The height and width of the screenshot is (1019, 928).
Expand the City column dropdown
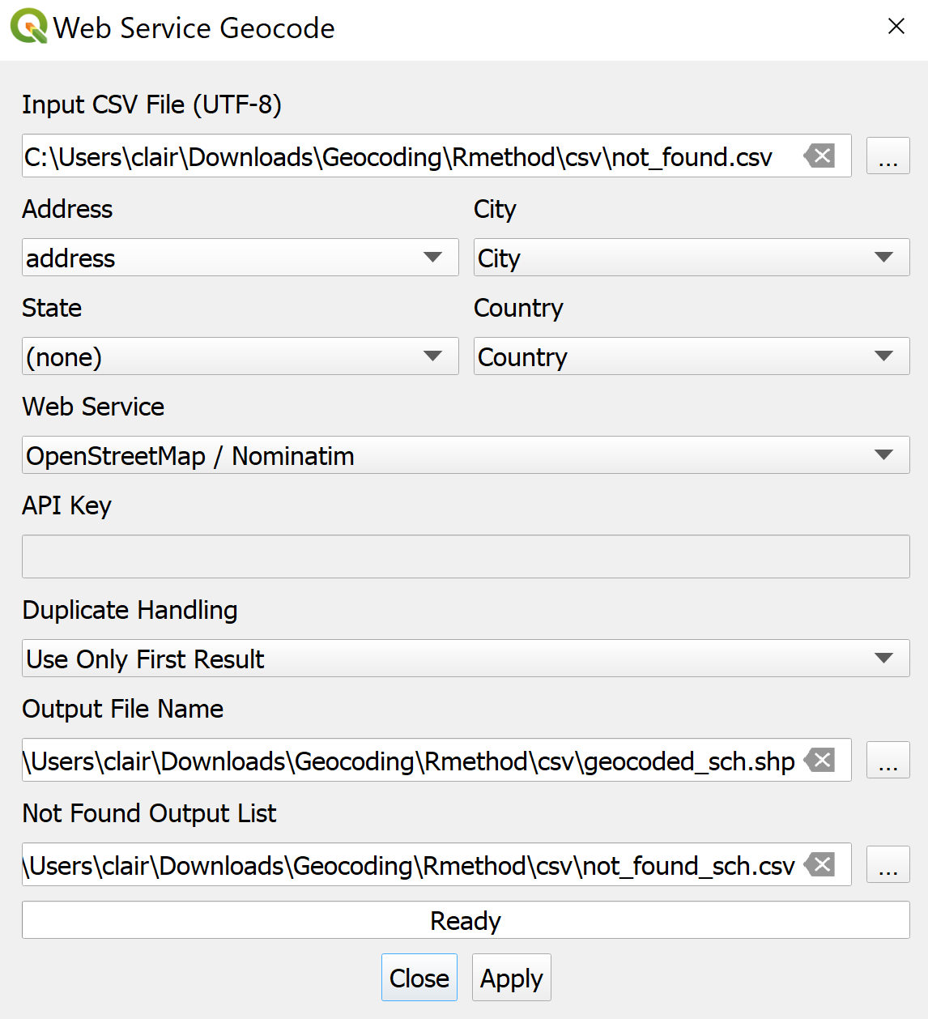pyautogui.click(x=691, y=258)
